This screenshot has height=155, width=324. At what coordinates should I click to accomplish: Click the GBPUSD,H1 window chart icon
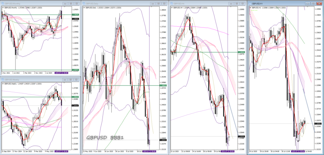(x=250, y=4)
